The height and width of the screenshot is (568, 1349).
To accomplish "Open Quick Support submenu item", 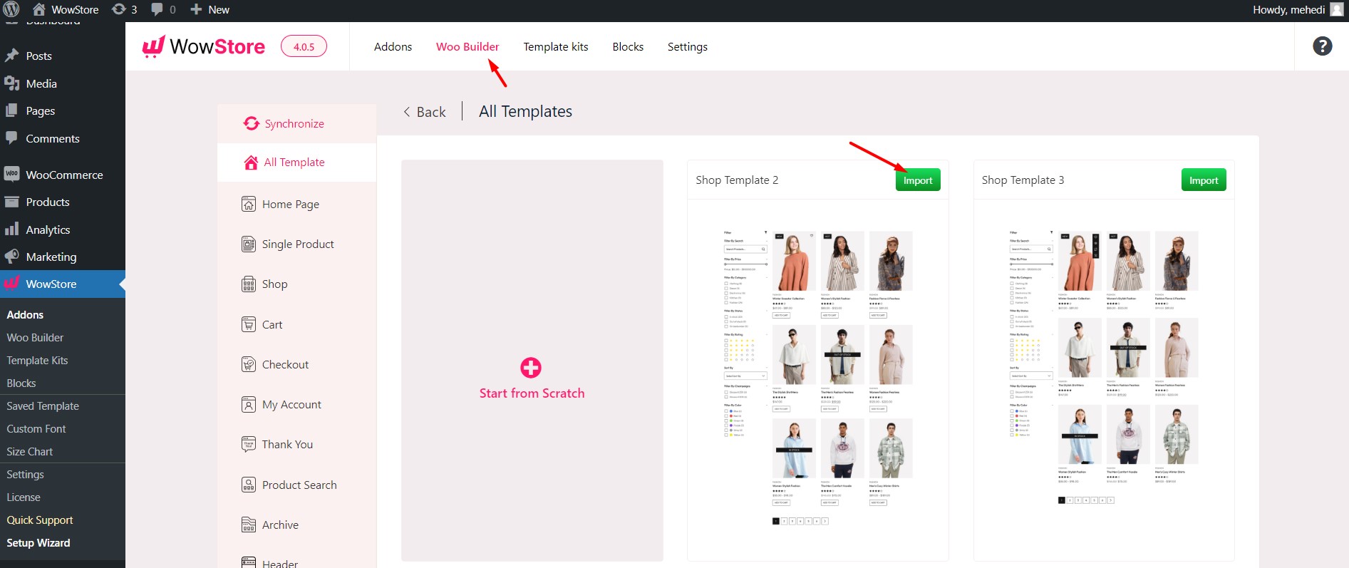I will [40, 520].
